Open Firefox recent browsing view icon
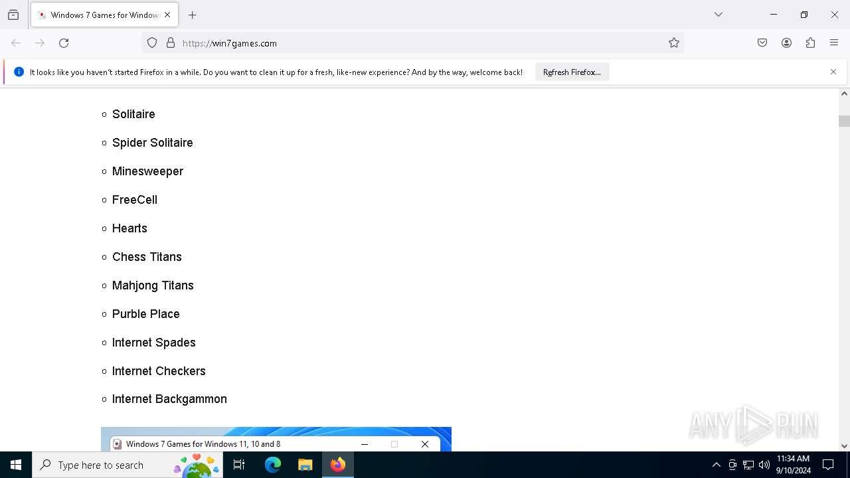Viewport: 850px width, 478px height. (13, 15)
